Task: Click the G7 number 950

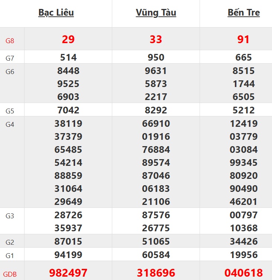Action: 156,57
